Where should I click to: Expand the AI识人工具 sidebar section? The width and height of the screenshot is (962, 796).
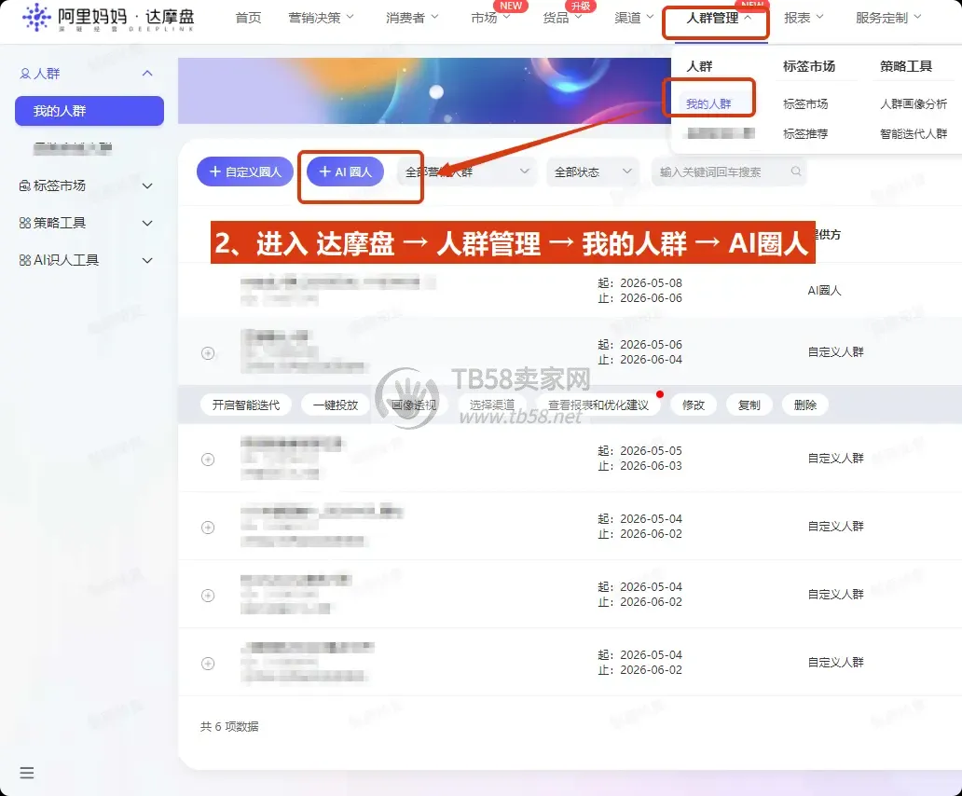click(x=147, y=261)
